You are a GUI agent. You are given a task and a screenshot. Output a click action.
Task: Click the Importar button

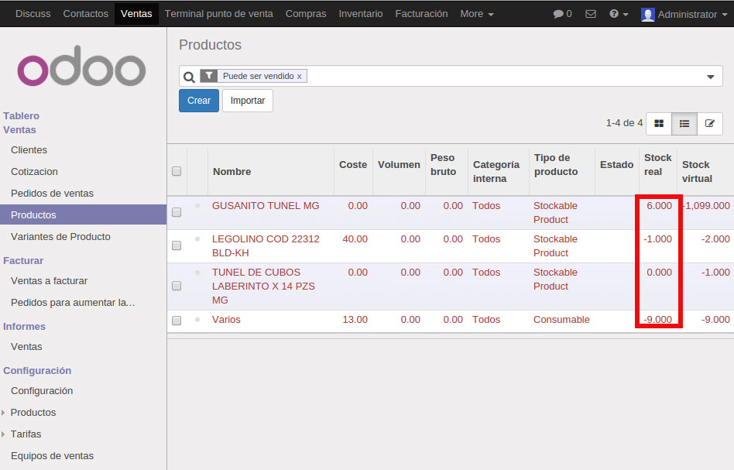248,101
